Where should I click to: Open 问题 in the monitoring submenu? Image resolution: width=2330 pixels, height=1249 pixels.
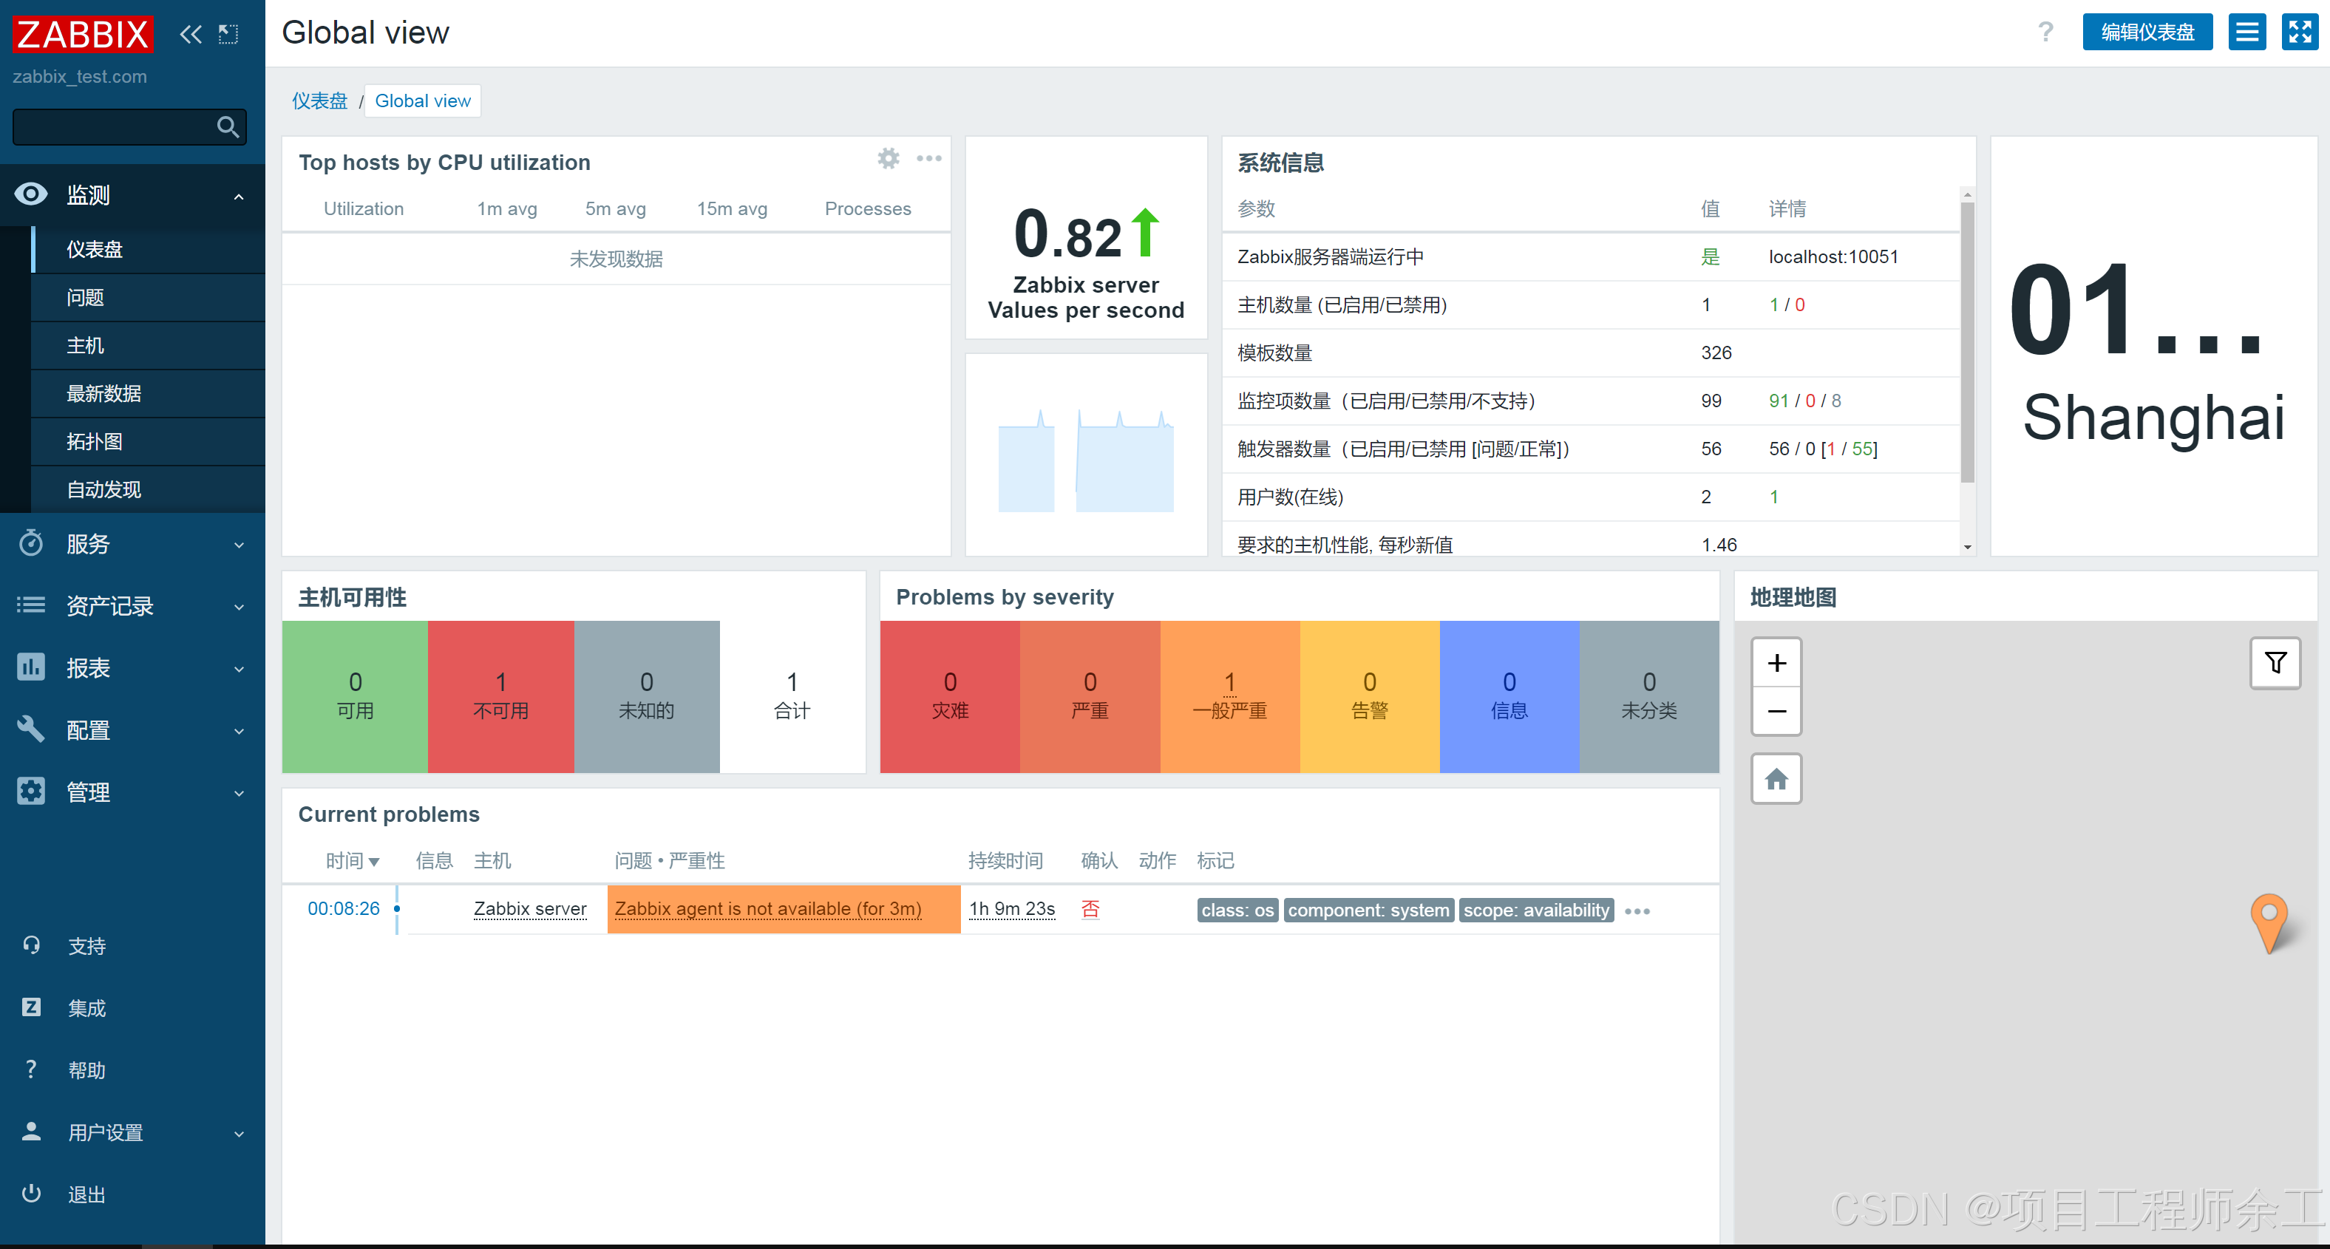click(86, 298)
